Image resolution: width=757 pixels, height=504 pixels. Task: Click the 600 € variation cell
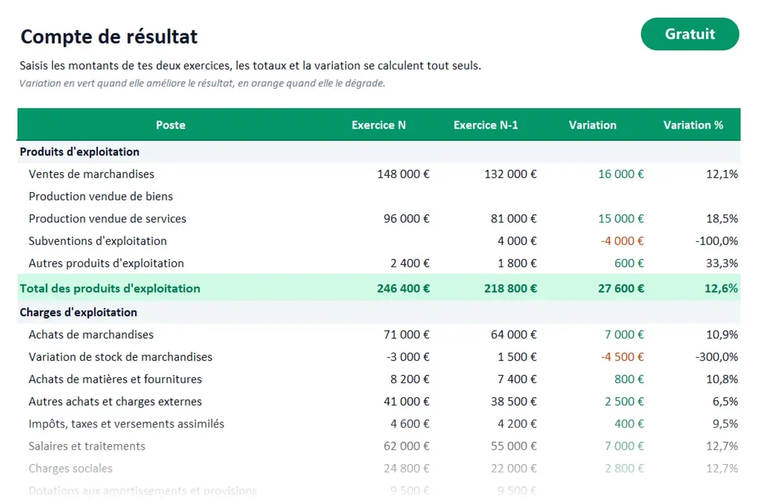629,263
